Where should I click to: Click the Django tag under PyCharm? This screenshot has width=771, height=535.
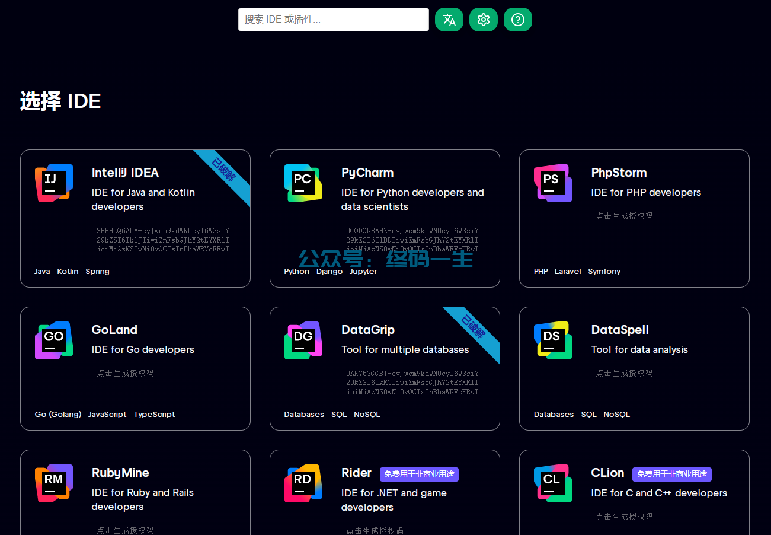click(x=329, y=272)
